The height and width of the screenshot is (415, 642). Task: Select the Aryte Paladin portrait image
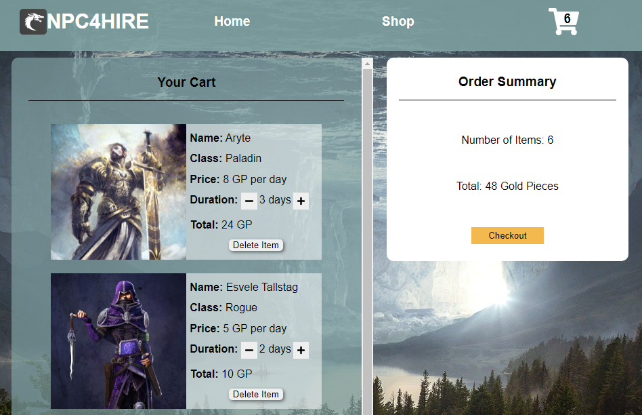click(119, 192)
